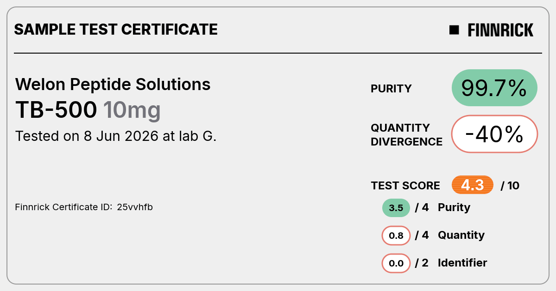This screenshot has width=556, height=291.
Task: Click the TB-500 product name
Action: tap(56, 110)
